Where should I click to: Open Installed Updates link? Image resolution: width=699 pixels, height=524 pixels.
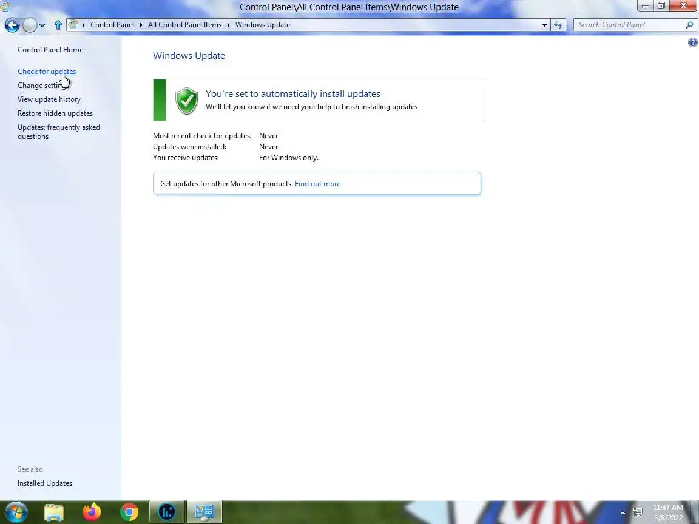point(44,483)
